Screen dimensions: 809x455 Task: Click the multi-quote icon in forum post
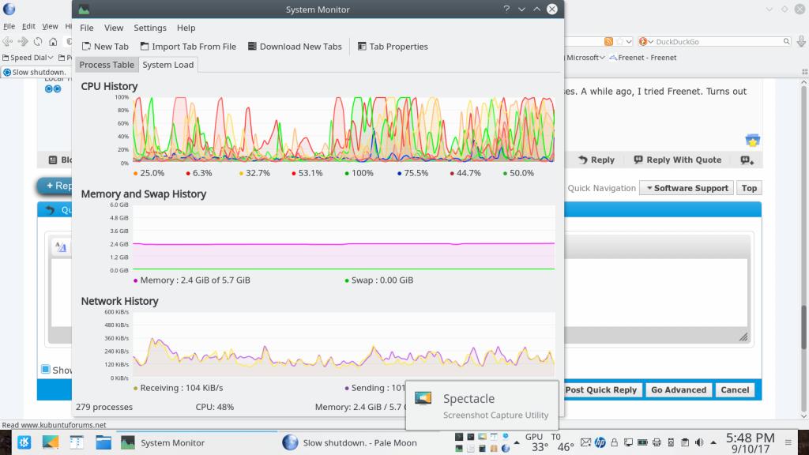(x=747, y=160)
